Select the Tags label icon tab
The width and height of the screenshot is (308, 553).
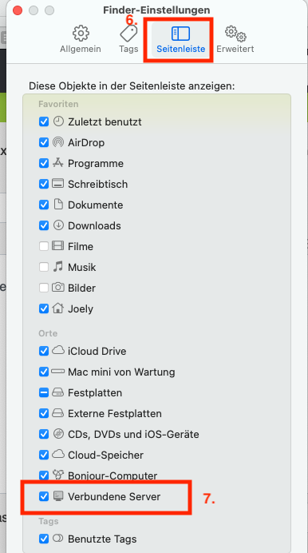(128, 39)
